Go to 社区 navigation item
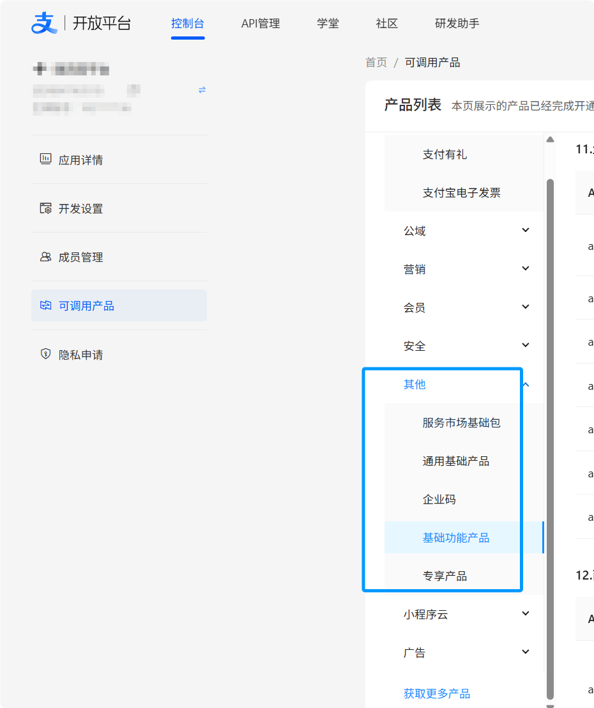Image resolution: width=594 pixels, height=708 pixels. coord(387,24)
